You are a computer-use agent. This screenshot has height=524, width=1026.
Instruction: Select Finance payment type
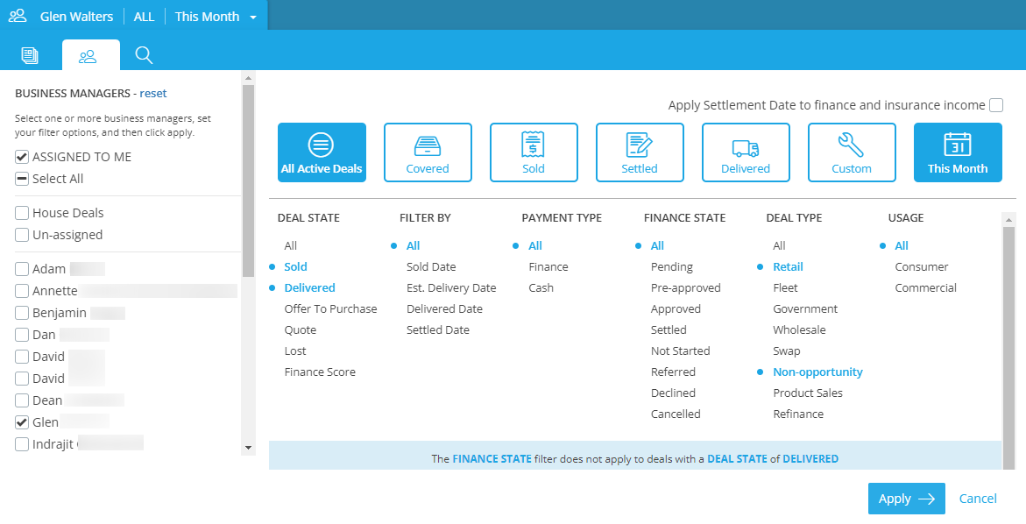[x=548, y=267]
